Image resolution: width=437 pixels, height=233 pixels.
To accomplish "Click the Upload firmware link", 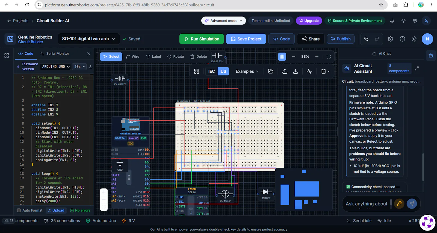I will pos(56,210).
